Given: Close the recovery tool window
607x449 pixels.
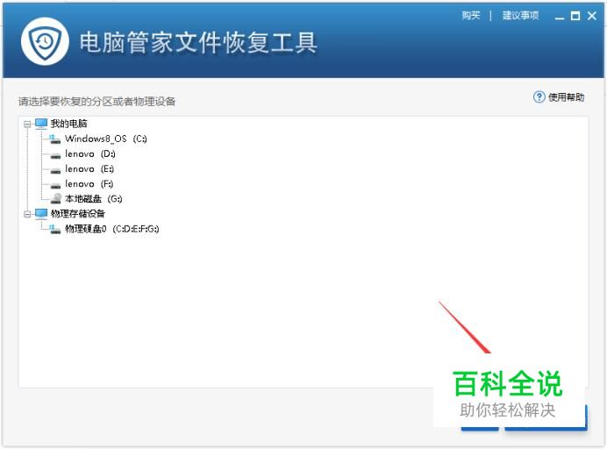Looking at the screenshot, I should click(x=591, y=16).
